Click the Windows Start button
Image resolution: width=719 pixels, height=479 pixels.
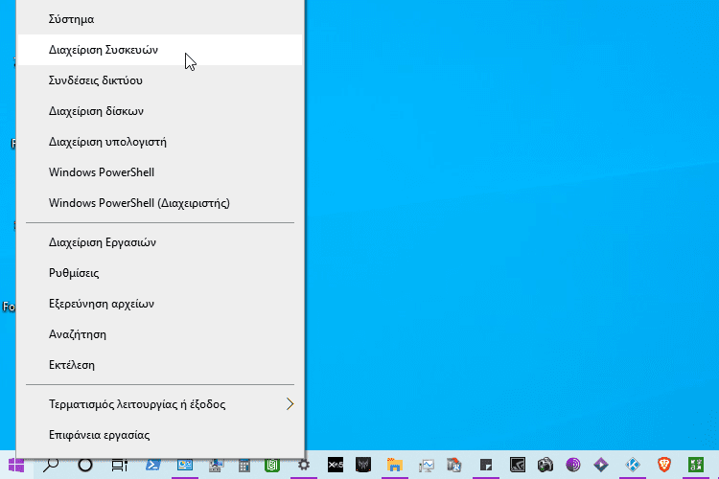[16, 466]
